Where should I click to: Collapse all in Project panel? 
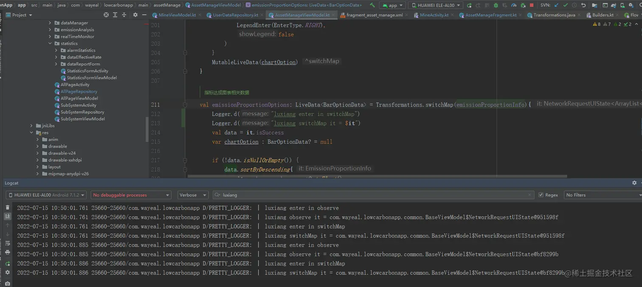(124, 15)
